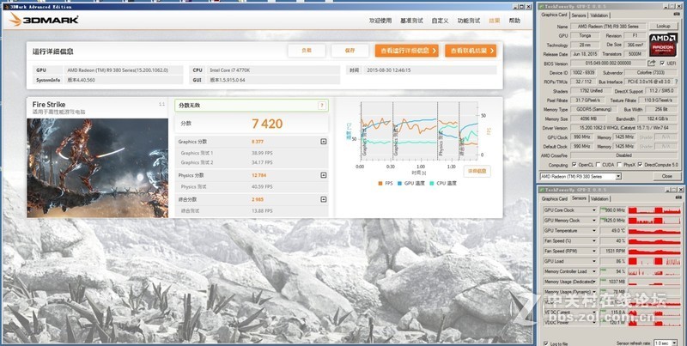Open the 欢迎使用 menu in 3DMark

pos(380,21)
